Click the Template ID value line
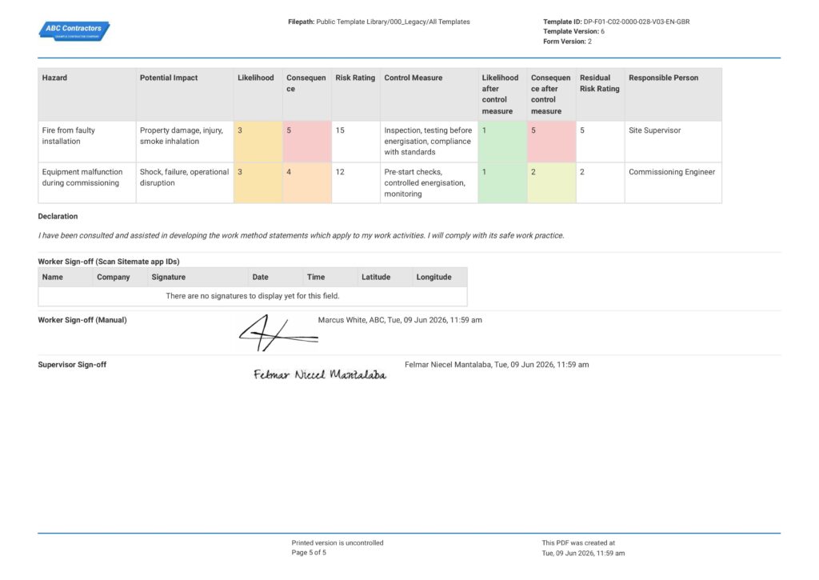This screenshot has width=819, height=580. 617,22
